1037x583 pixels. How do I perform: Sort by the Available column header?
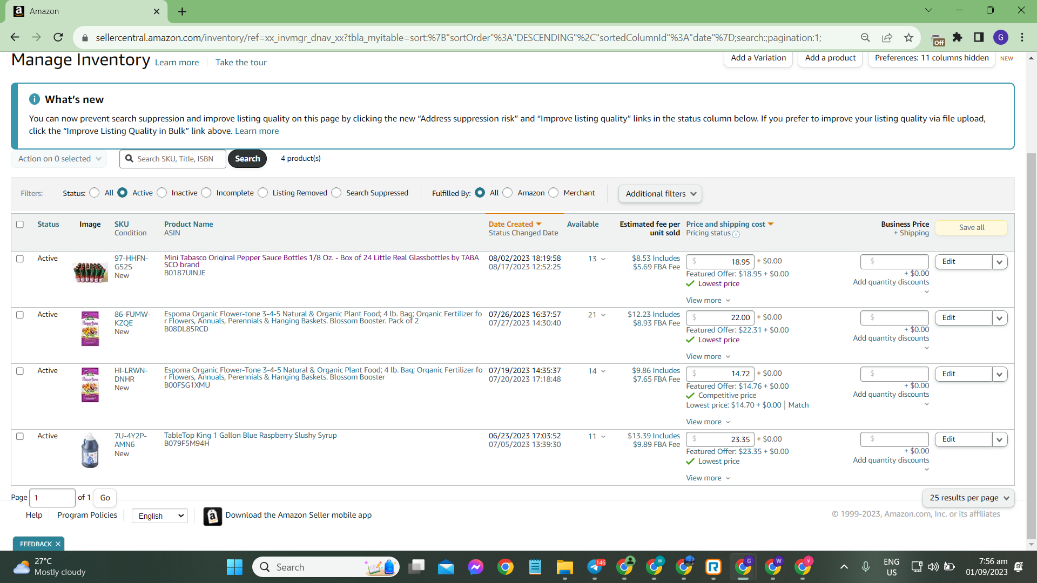pos(583,225)
